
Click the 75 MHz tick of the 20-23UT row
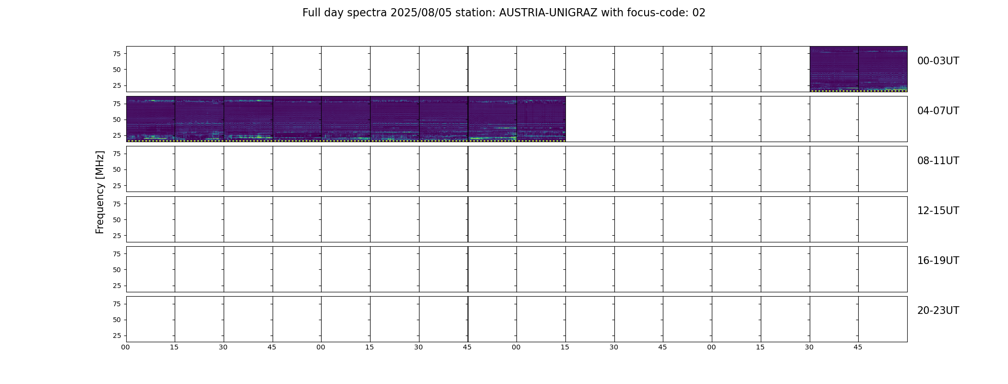point(117,304)
